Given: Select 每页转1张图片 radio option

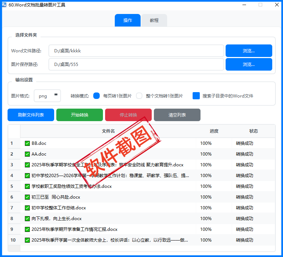Looking at the screenshot, I should tap(96, 96).
